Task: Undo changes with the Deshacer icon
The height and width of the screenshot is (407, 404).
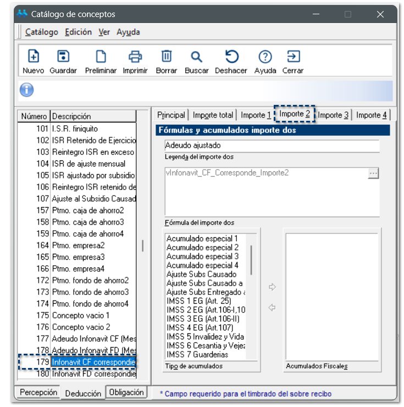Action: (231, 57)
